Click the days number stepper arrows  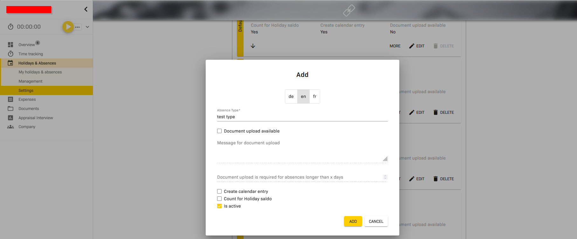[x=385, y=177]
